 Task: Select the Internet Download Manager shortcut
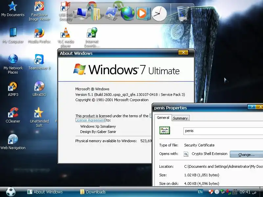pyautogui.click(x=92, y=37)
